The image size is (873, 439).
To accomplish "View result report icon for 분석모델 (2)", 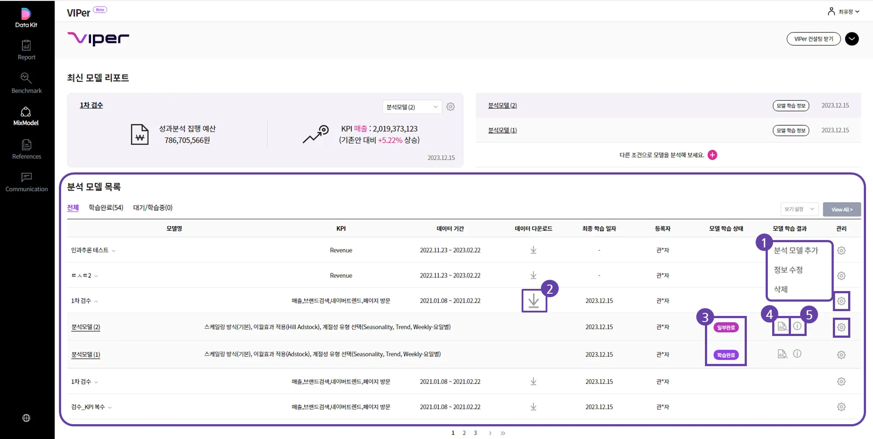I will coord(782,326).
